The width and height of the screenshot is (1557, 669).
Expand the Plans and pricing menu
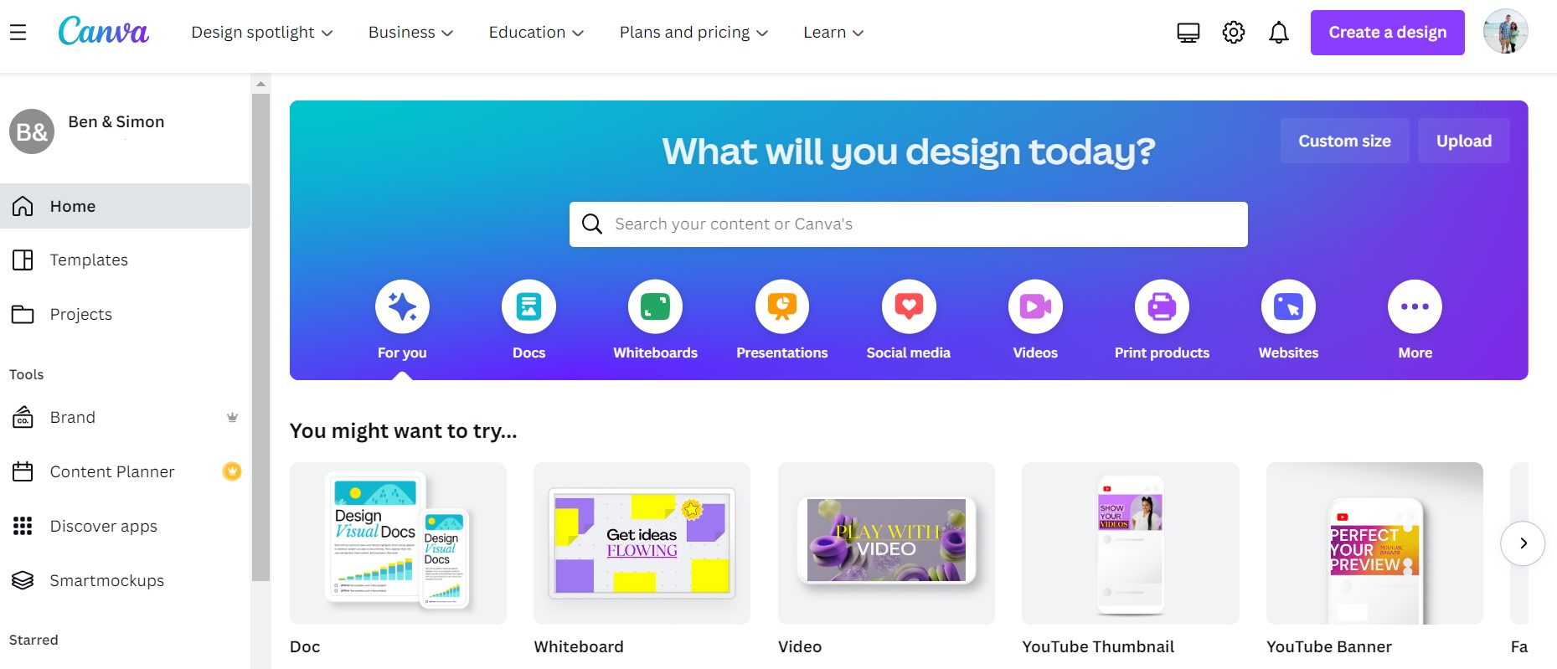(x=693, y=33)
